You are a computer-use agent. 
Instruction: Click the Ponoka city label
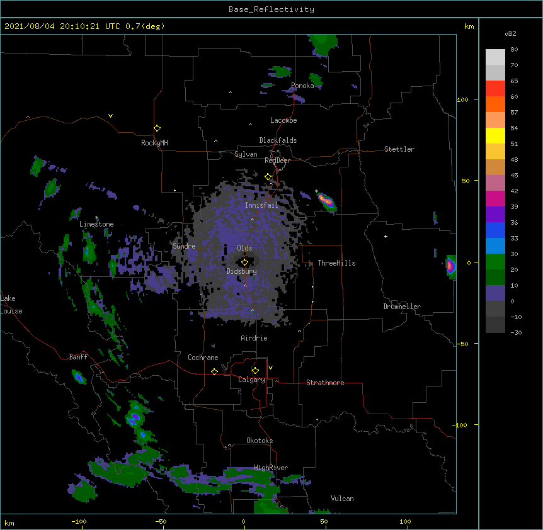(x=302, y=86)
